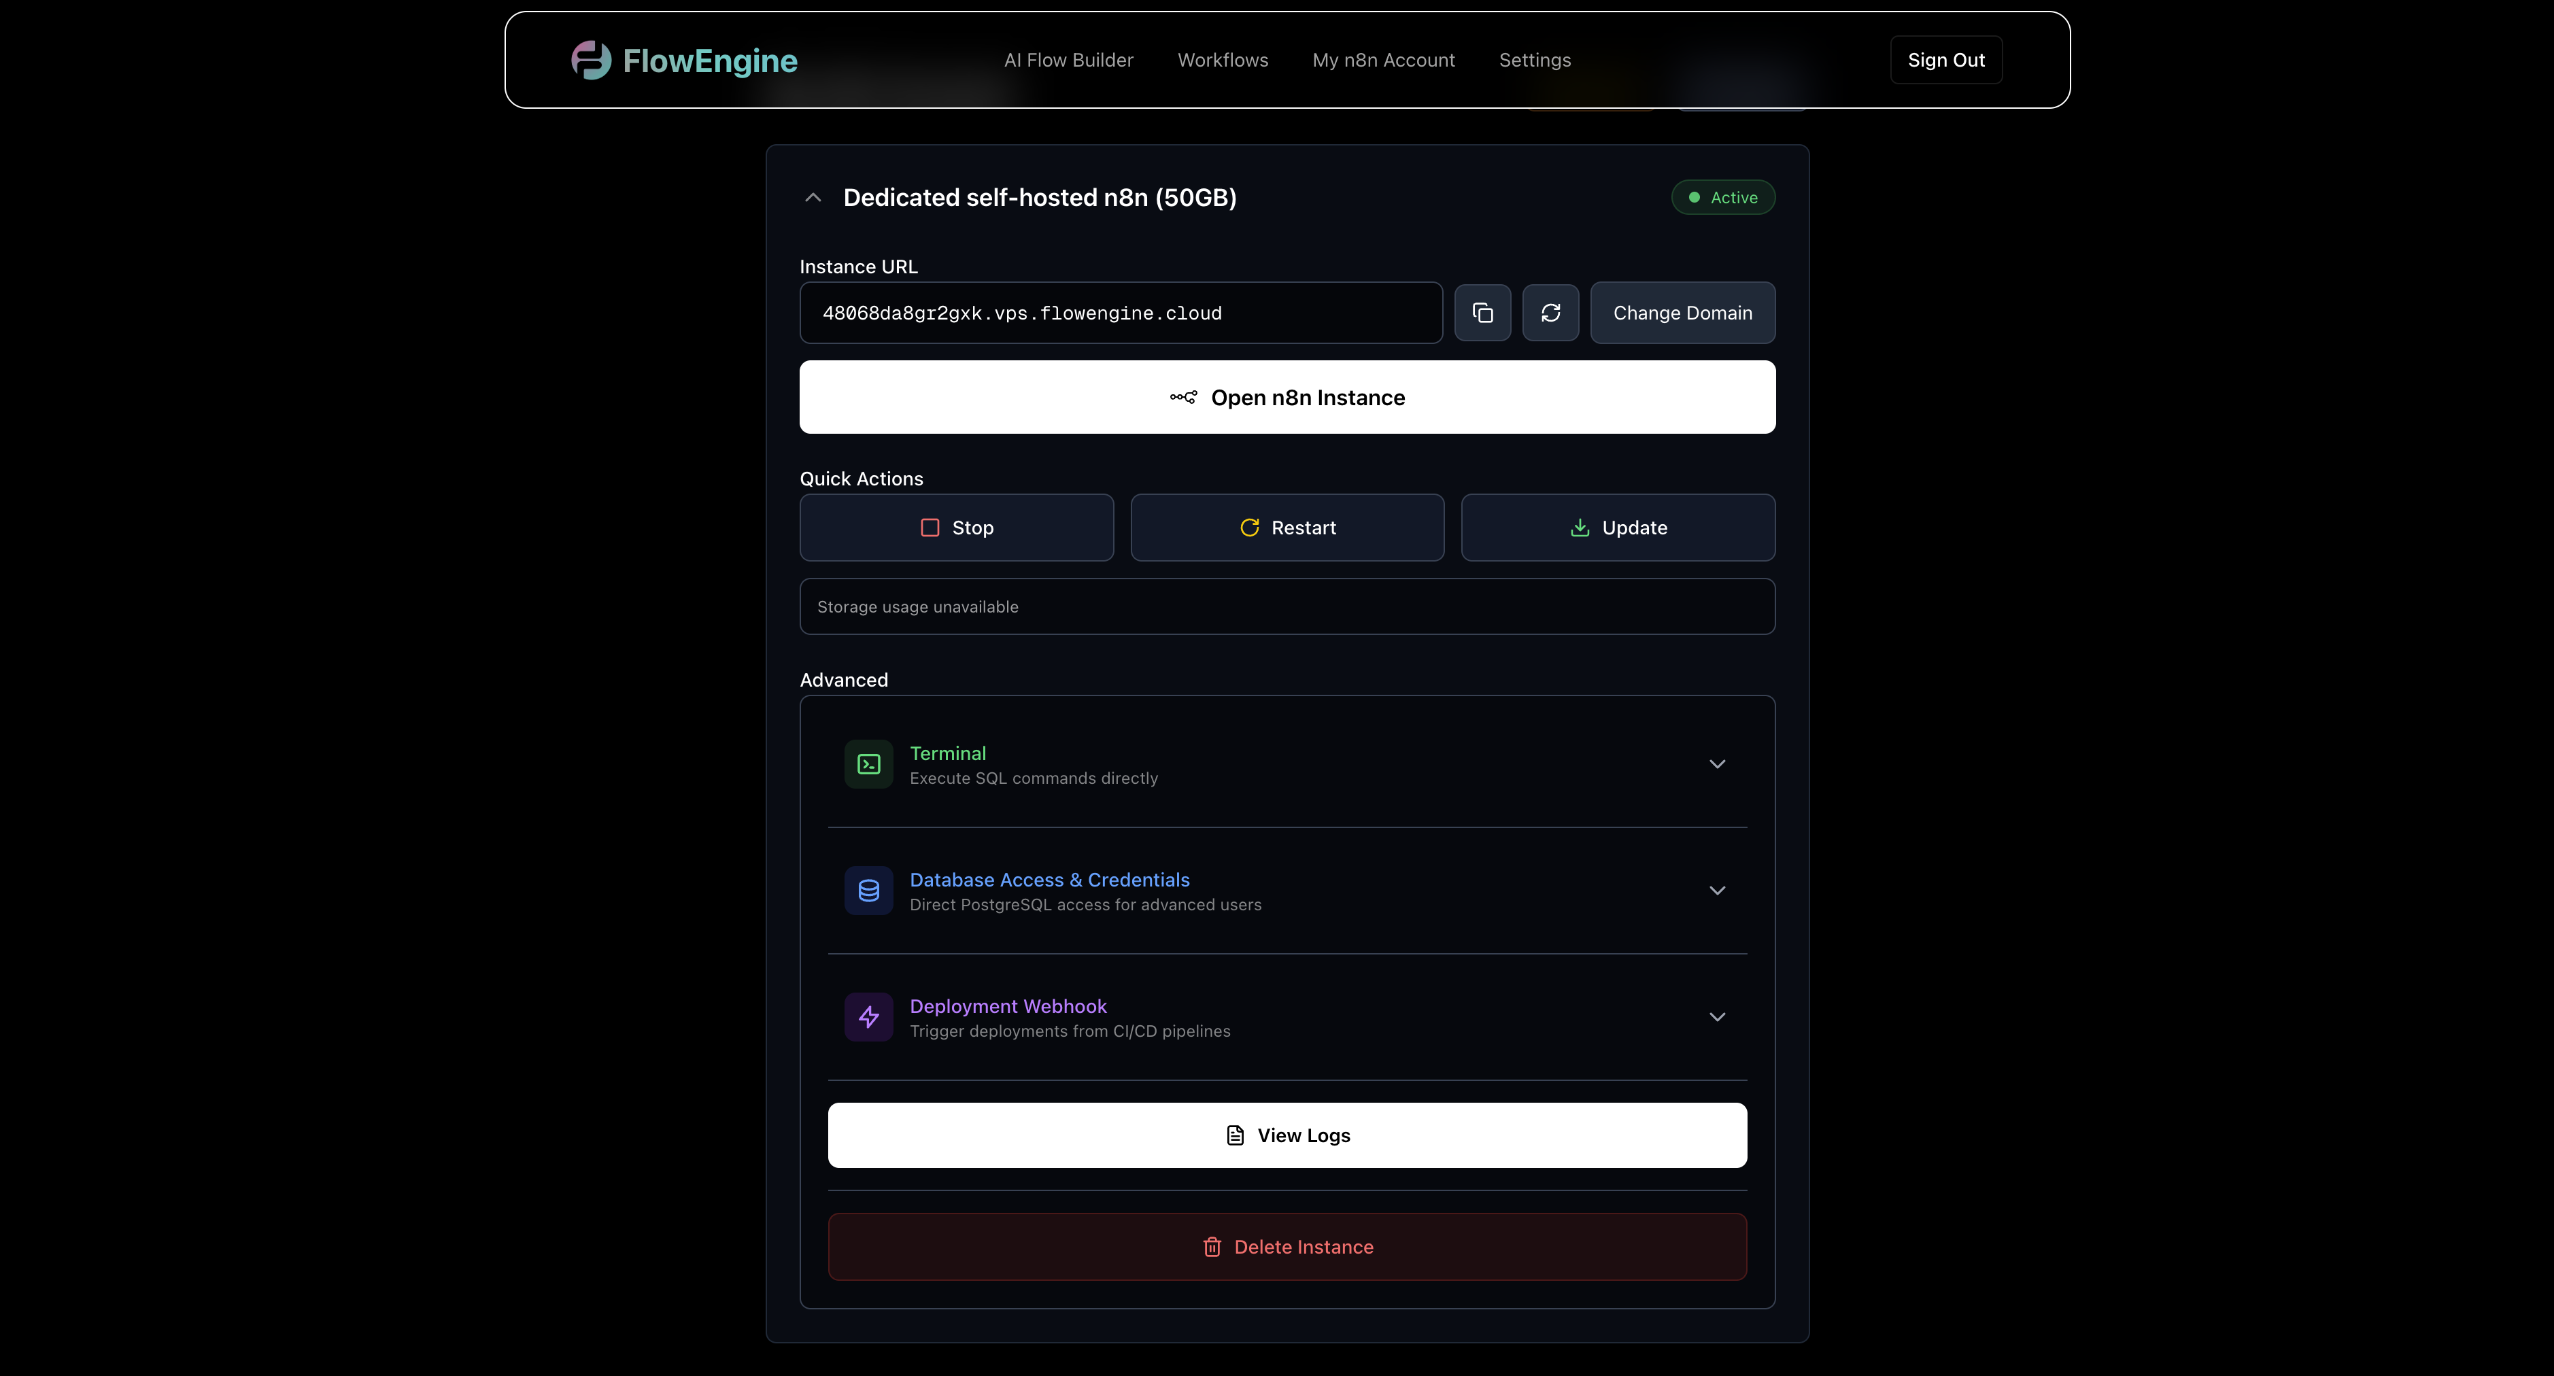The height and width of the screenshot is (1376, 2554).
Task: Copy the instance URL to clipboard
Action: point(1482,313)
